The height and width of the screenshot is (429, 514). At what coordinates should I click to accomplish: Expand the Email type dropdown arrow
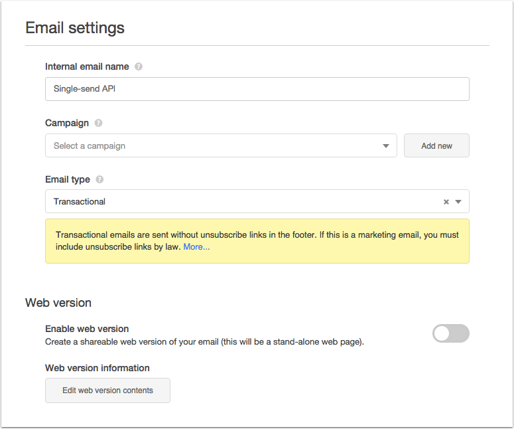pos(458,202)
